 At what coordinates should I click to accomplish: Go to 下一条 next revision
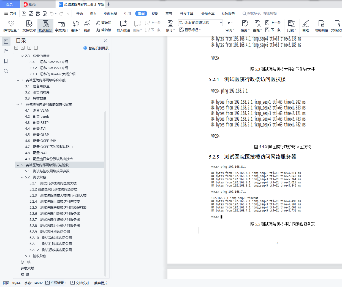point(273,30)
